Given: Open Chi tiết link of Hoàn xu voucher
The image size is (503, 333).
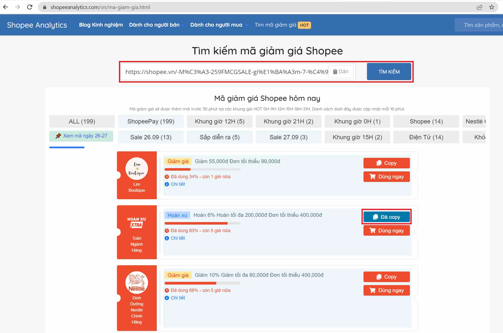Looking at the screenshot, I should (178, 238).
